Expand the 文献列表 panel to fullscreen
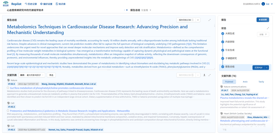The image size is (275, 135). pos(210,75)
